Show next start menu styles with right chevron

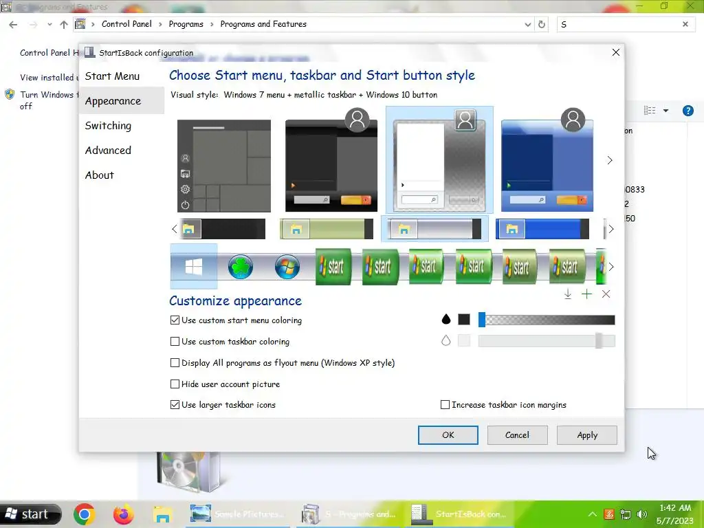pyautogui.click(x=610, y=160)
